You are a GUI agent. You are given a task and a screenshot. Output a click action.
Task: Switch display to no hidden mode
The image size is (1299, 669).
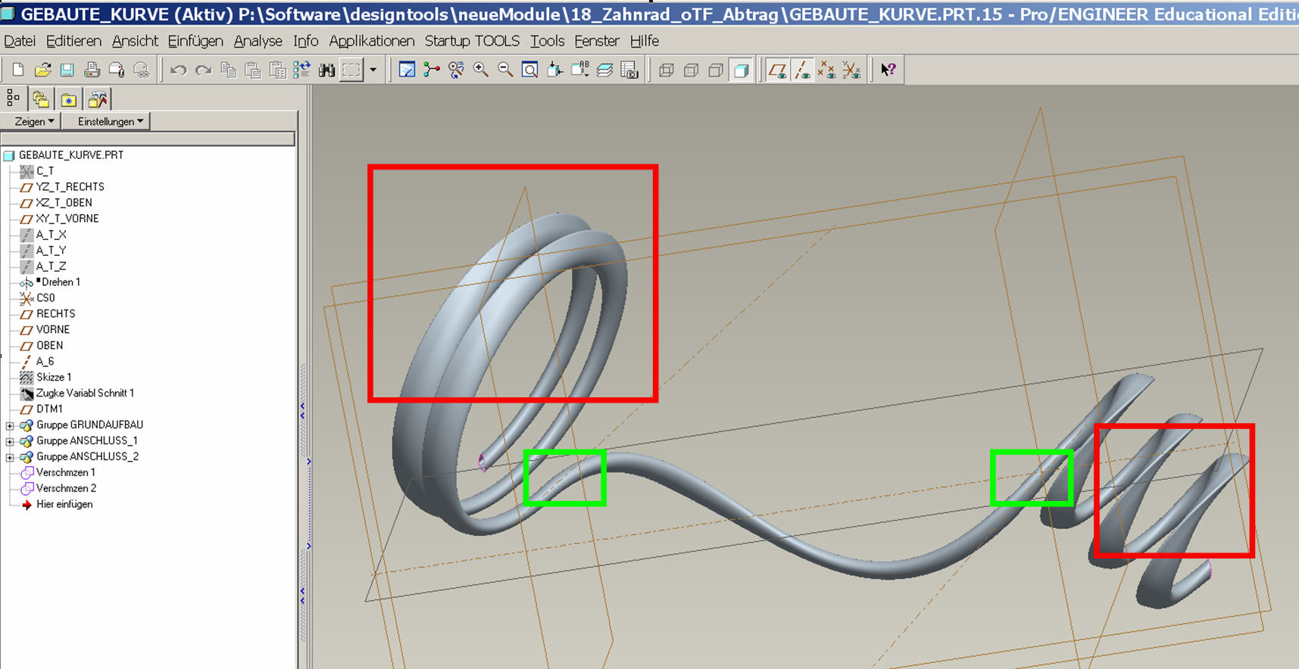coord(716,70)
